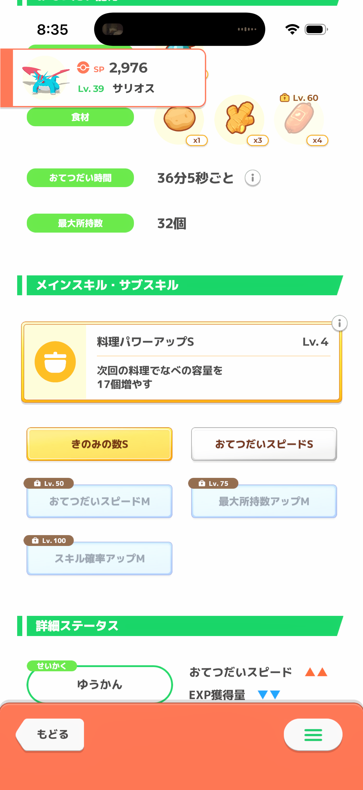Screen dimensions: 363x790
Task: Tap the ginger ingredient icon
Action: 240,118
